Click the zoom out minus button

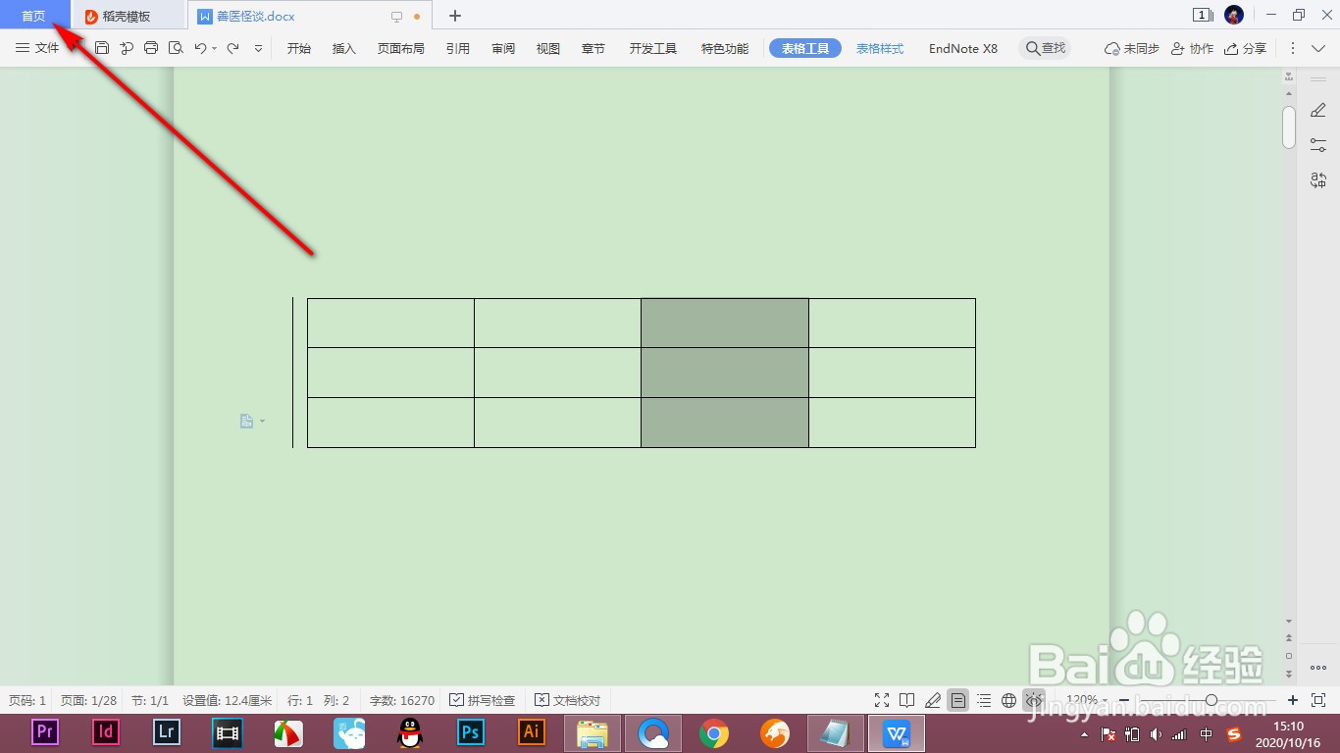tap(1124, 700)
